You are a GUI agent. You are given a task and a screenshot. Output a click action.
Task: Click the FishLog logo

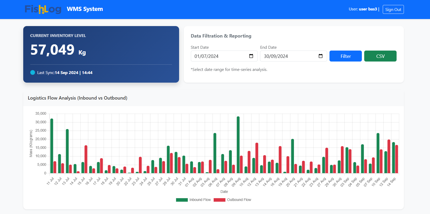click(x=43, y=9)
